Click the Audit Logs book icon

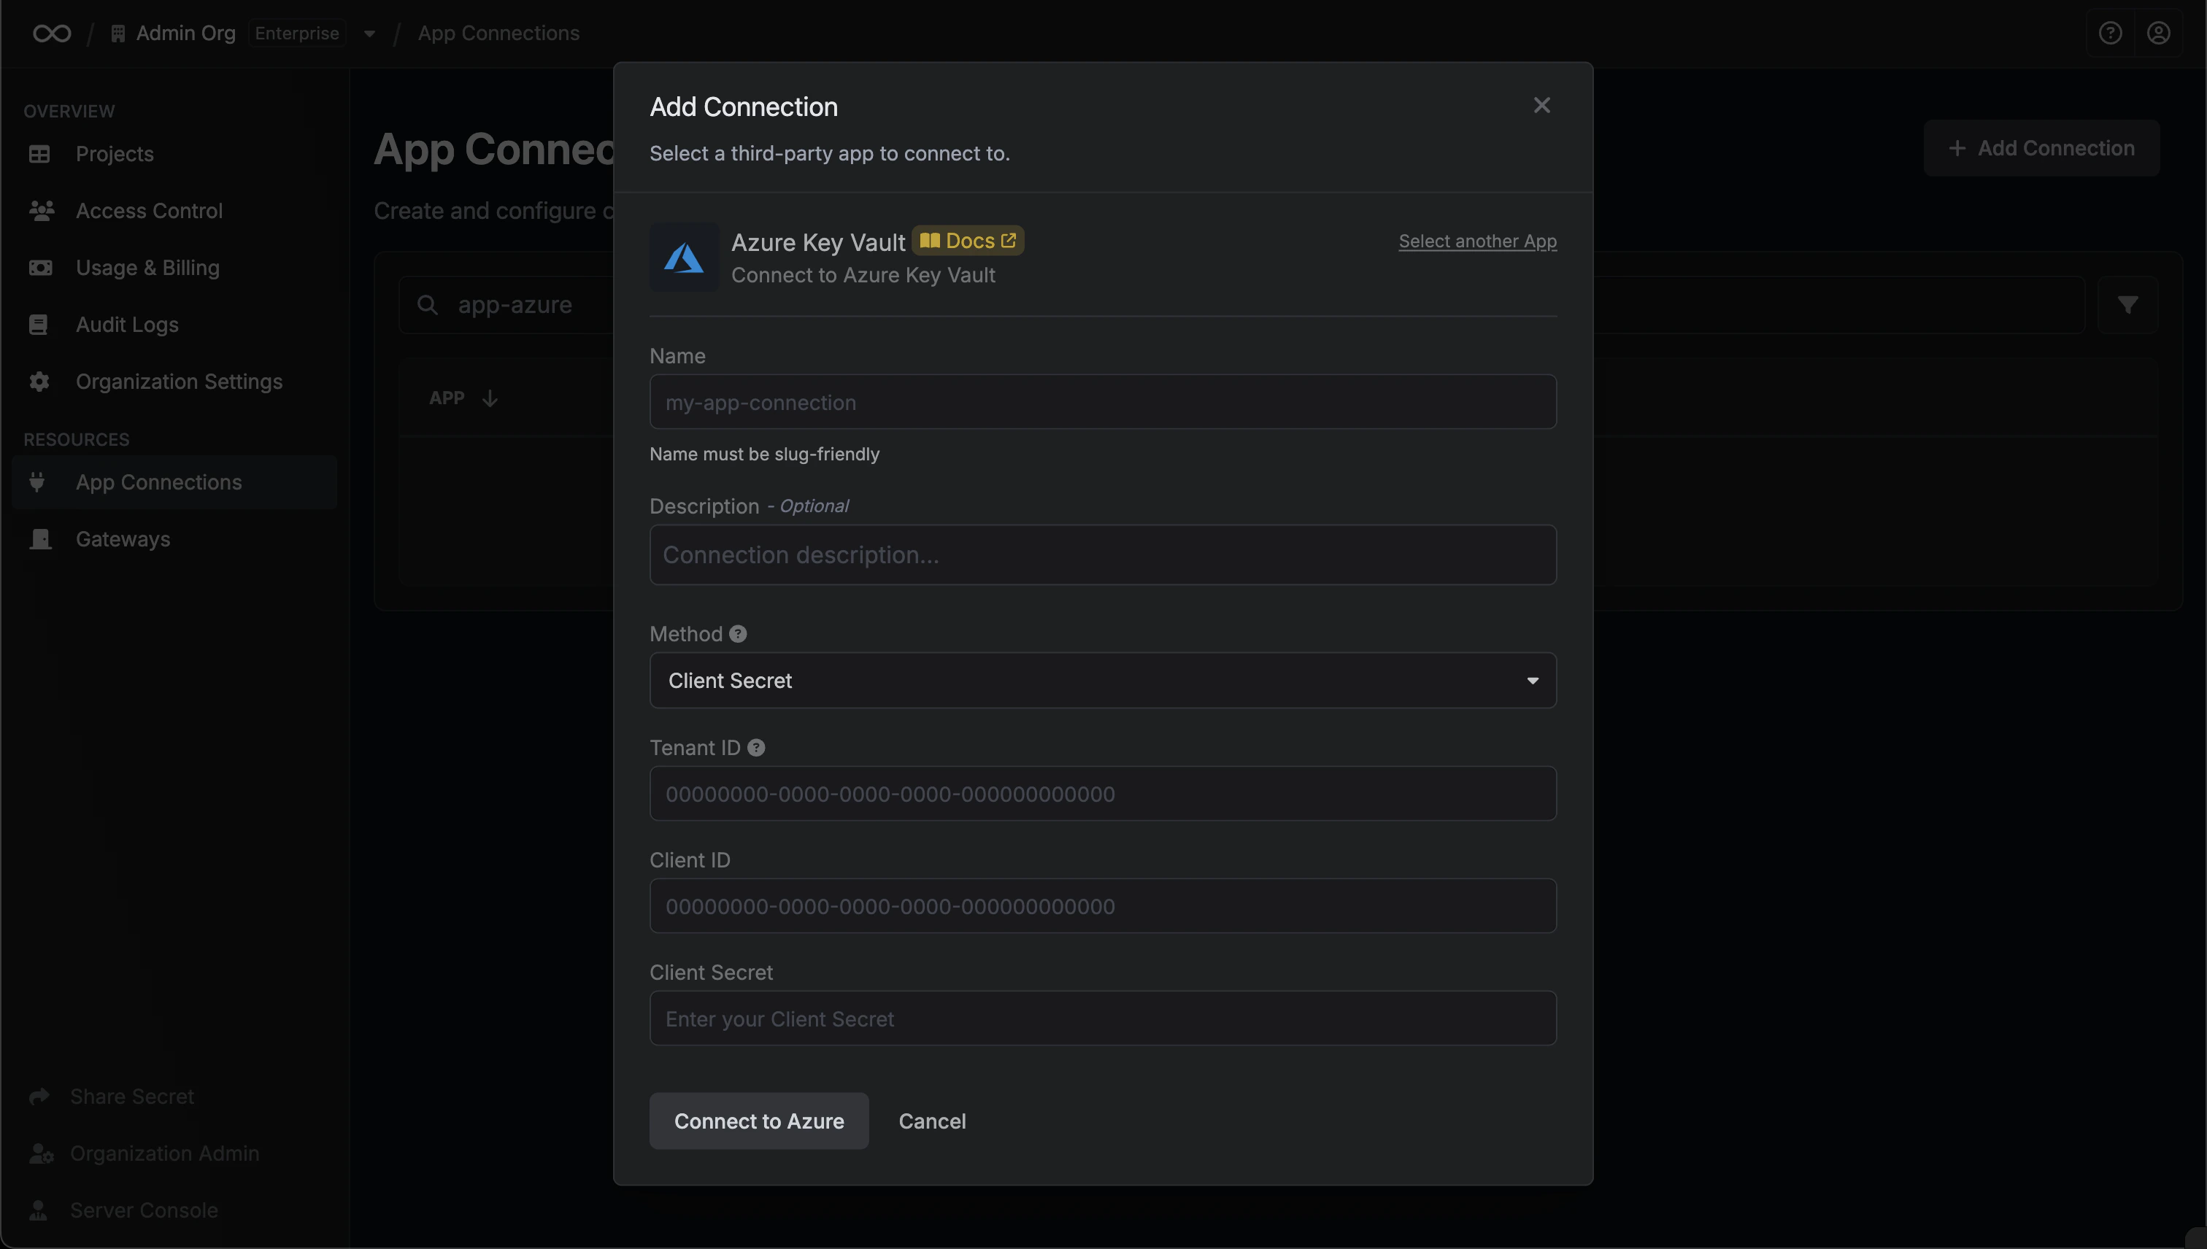point(39,324)
